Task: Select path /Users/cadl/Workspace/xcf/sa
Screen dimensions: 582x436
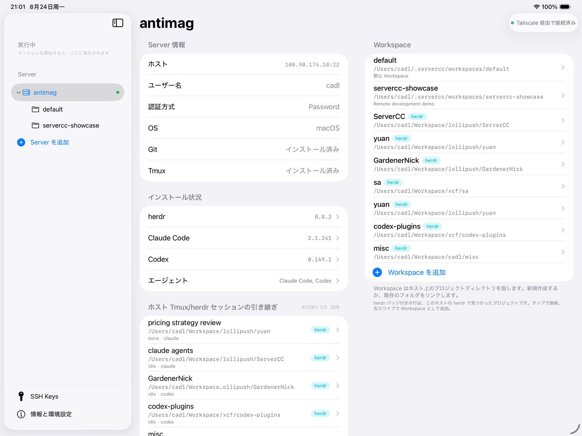Action: [x=421, y=191]
